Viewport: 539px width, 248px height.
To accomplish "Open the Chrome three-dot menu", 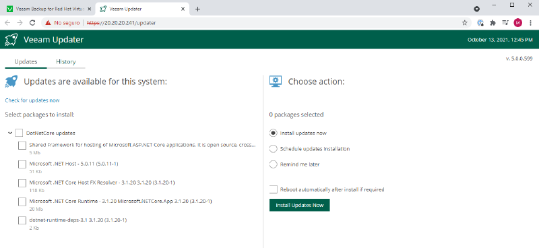I will pos(531,23).
